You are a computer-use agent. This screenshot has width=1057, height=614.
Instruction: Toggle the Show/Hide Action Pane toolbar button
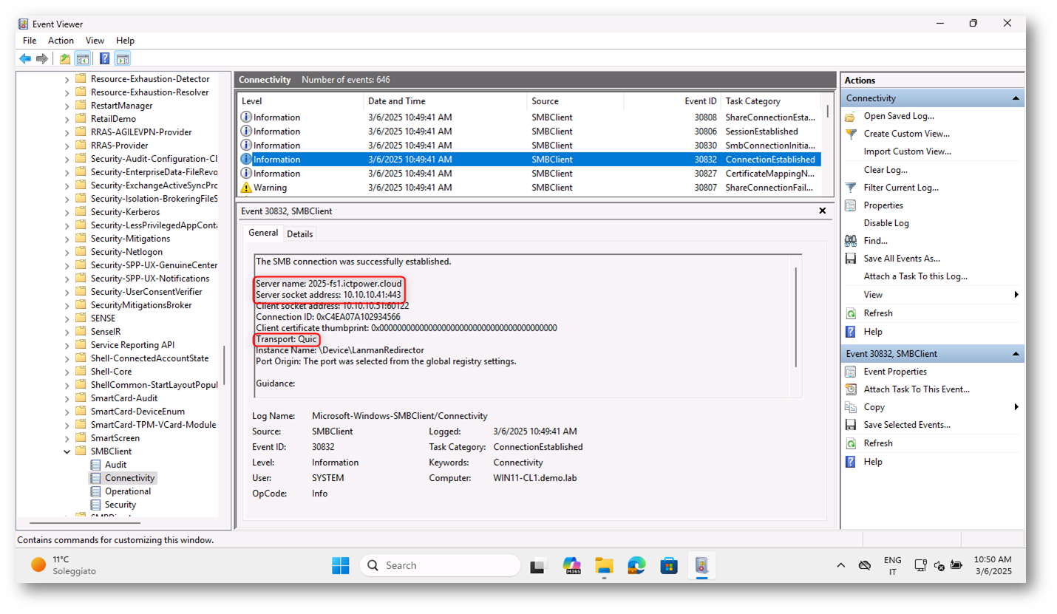click(123, 59)
